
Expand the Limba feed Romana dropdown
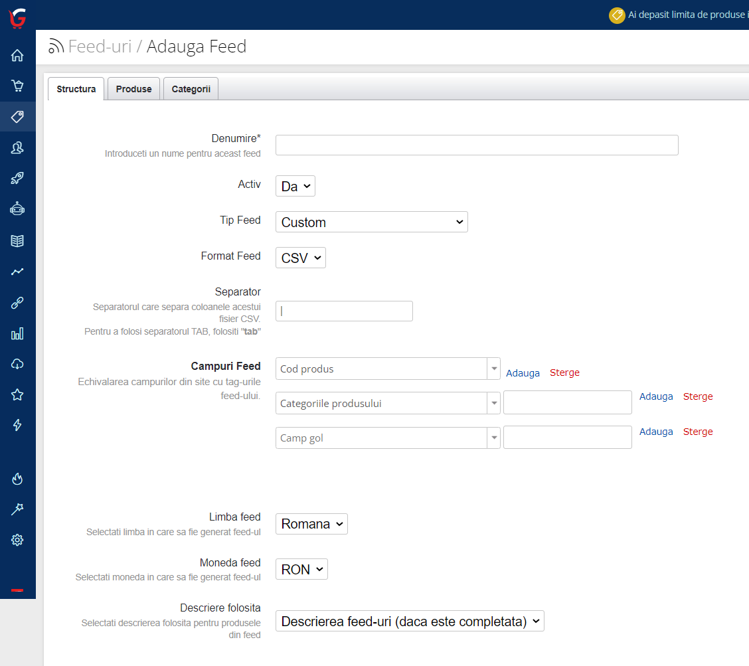tap(311, 524)
